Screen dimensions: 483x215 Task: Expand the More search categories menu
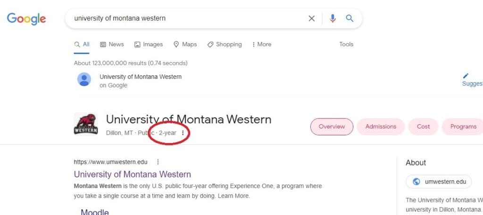(261, 44)
